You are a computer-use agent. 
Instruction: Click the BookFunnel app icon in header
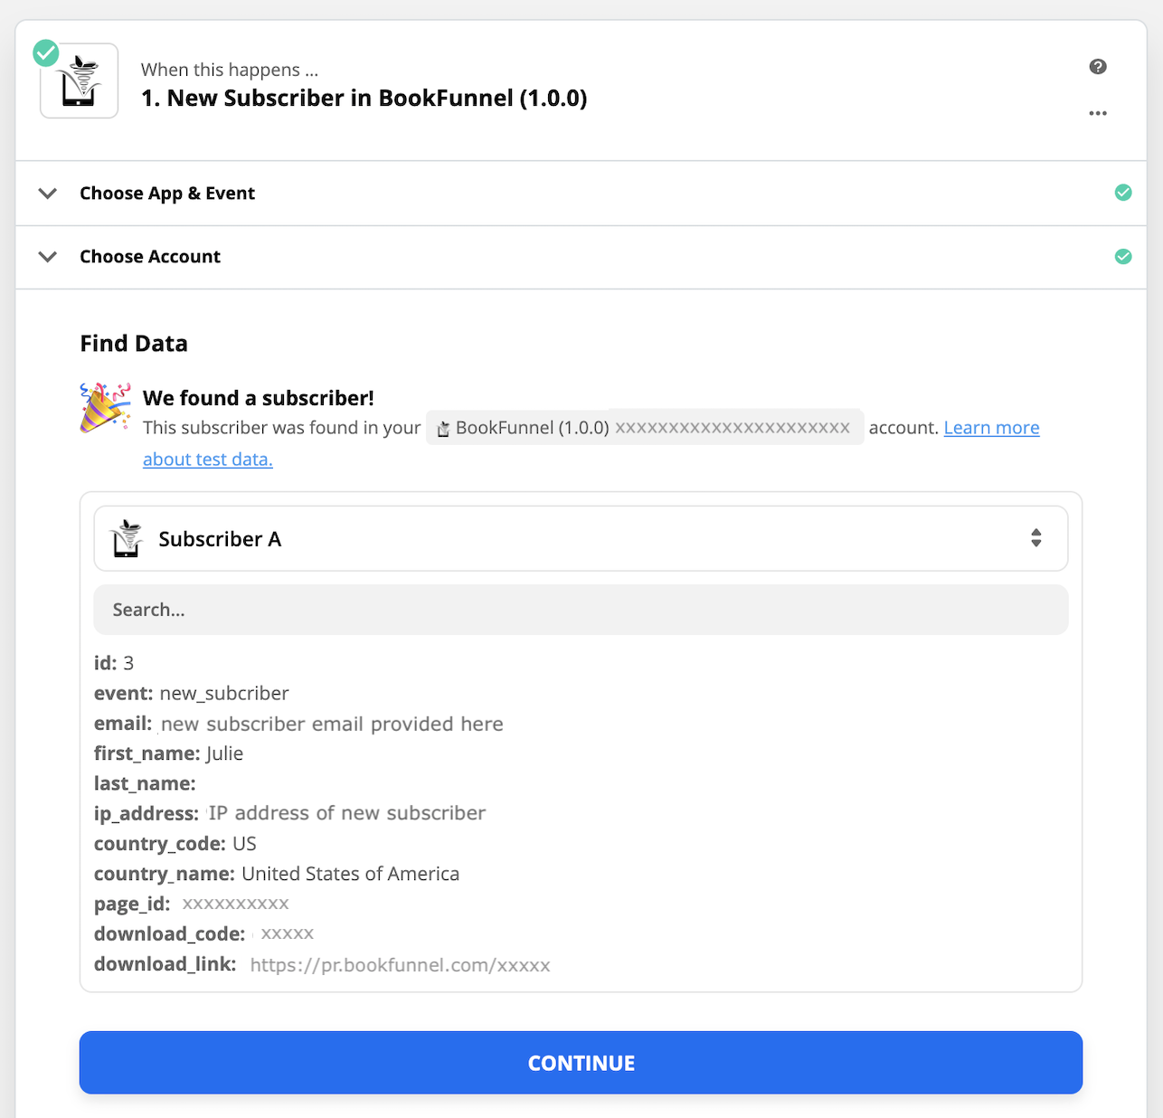tap(80, 81)
